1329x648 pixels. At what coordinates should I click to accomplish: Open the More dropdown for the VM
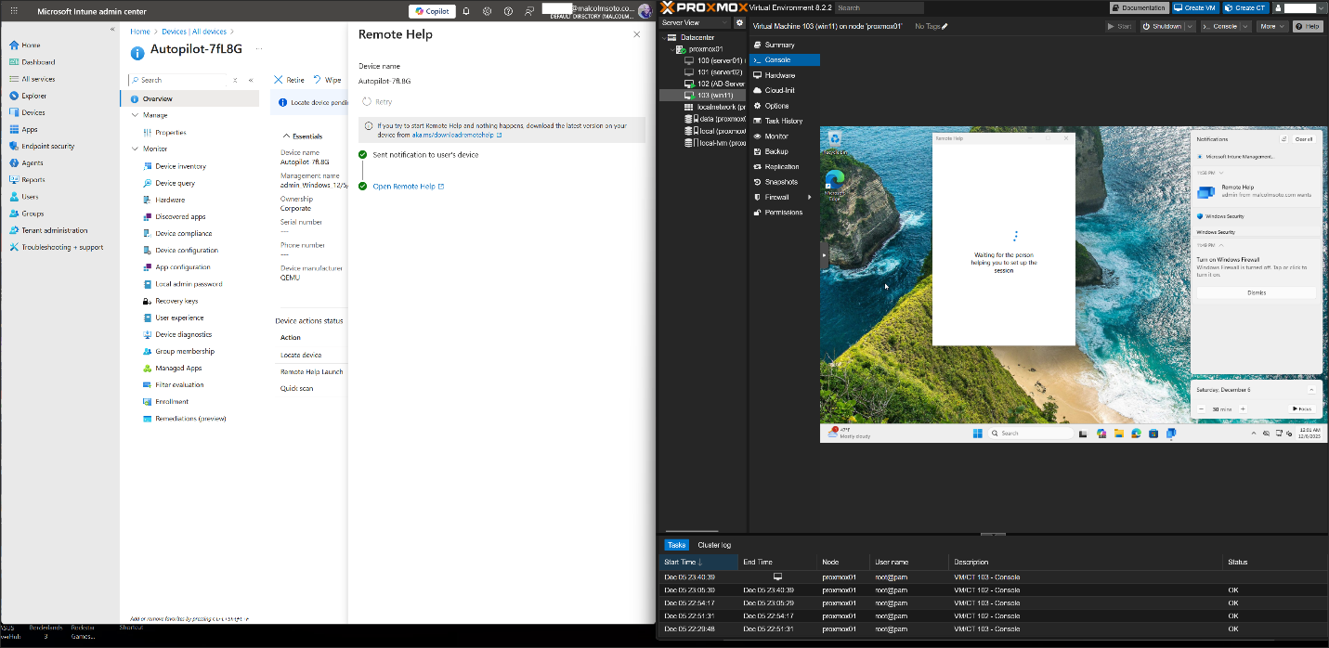click(1271, 26)
